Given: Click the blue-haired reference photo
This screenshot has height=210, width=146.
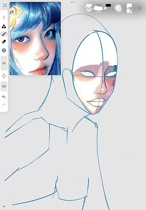Looking at the screenshot, I should 35,39.
